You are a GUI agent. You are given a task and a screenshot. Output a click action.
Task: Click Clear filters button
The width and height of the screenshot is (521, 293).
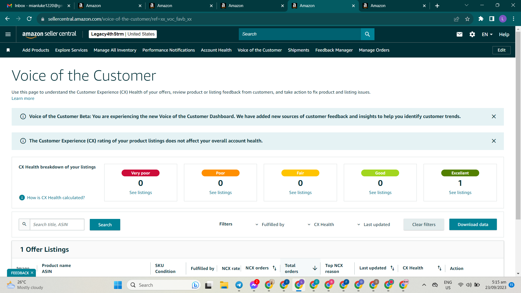pos(424,224)
